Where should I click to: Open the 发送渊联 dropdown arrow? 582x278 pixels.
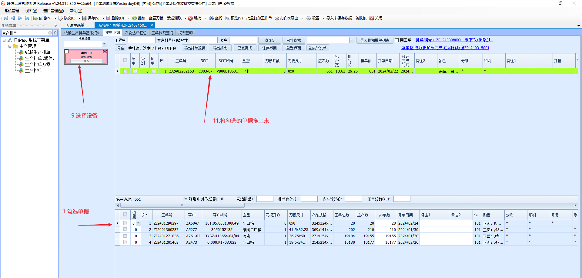click(x=186, y=18)
